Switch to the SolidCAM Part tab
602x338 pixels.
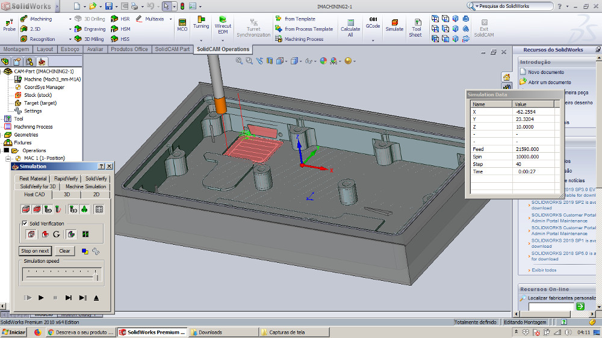coord(172,49)
